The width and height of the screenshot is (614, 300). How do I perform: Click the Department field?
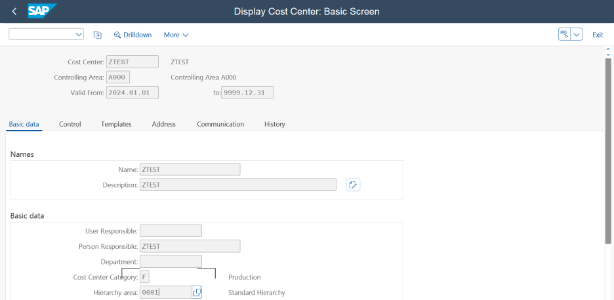[x=171, y=262]
